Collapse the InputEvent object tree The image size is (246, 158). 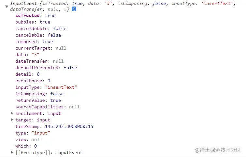(x=7, y=7)
